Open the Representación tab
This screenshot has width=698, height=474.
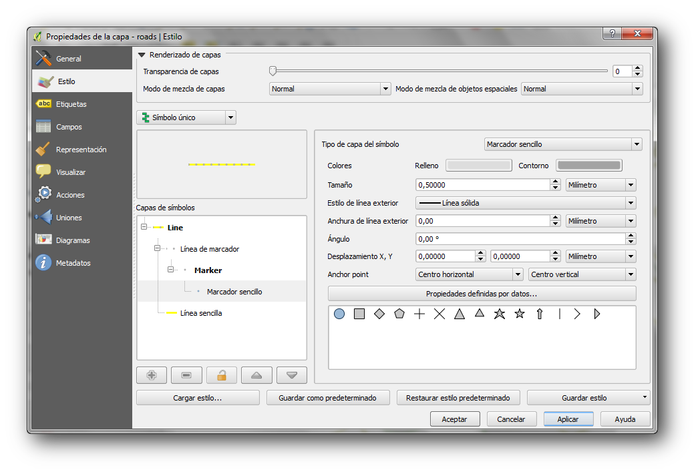pyautogui.click(x=82, y=149)
